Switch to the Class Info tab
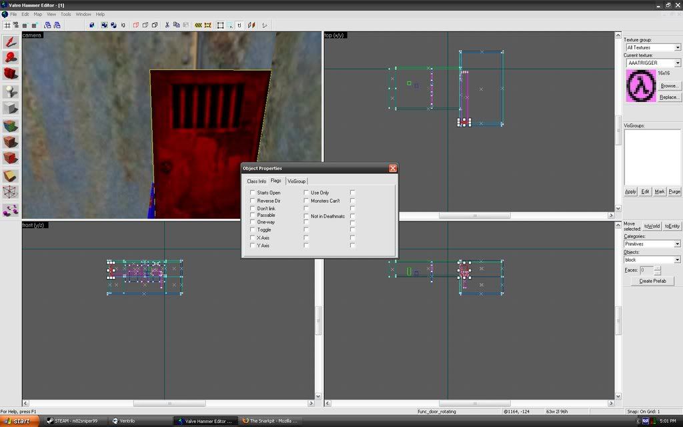This screenshot has width=683, height=427. tap(256, 181)
